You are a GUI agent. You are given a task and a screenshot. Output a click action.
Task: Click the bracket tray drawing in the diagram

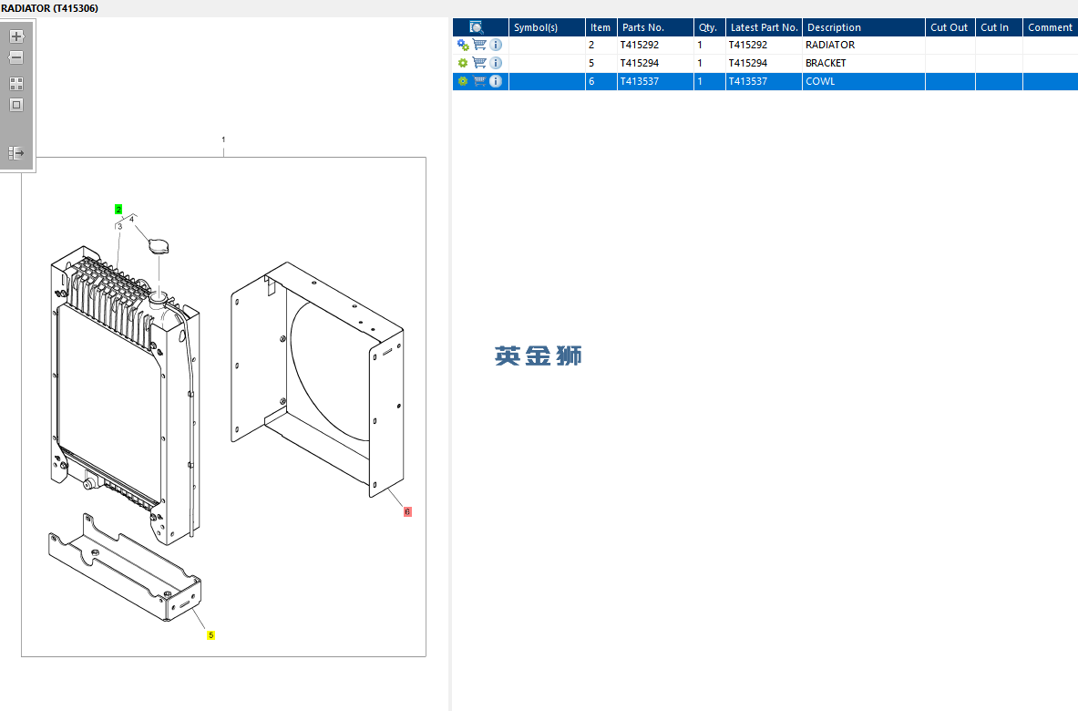click(x=125, y=568)
